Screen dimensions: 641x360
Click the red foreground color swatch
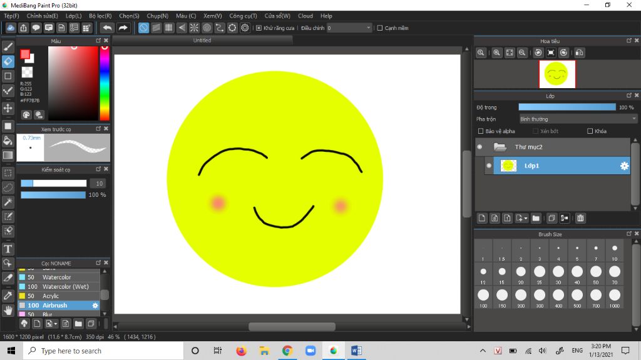click(x=25, y=54)
